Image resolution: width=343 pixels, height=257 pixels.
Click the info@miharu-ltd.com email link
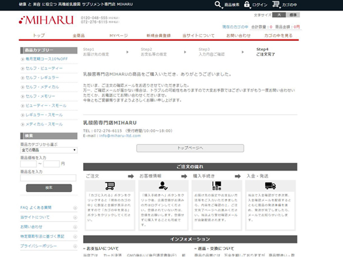tap(120, 135)
